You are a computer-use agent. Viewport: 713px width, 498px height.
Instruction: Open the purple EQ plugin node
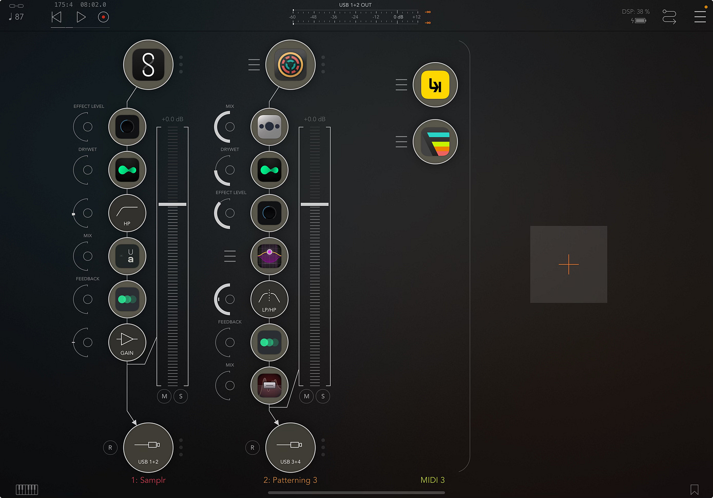(269, 256)
